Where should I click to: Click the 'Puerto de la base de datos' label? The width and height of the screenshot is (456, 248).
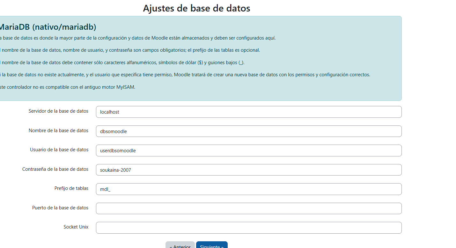click(60, 207)
